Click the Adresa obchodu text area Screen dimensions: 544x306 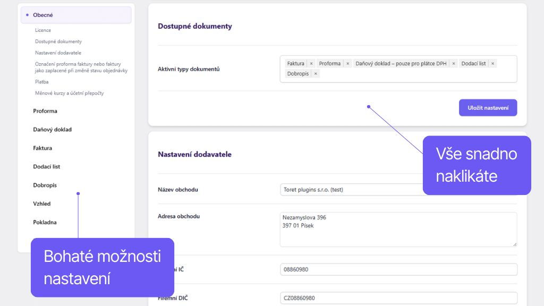[398, 229]
